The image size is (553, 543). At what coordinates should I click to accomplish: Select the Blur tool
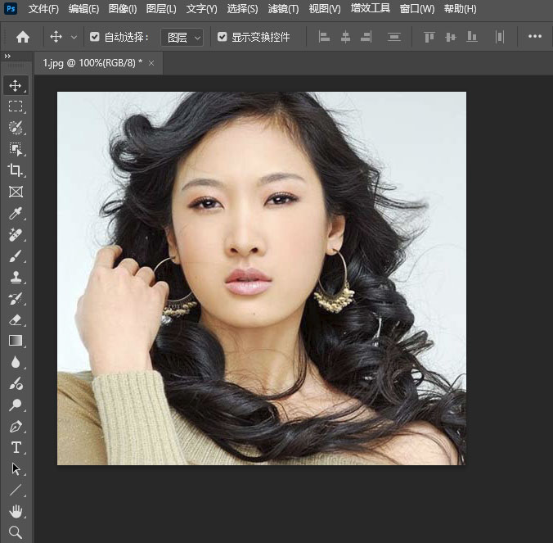16,362
